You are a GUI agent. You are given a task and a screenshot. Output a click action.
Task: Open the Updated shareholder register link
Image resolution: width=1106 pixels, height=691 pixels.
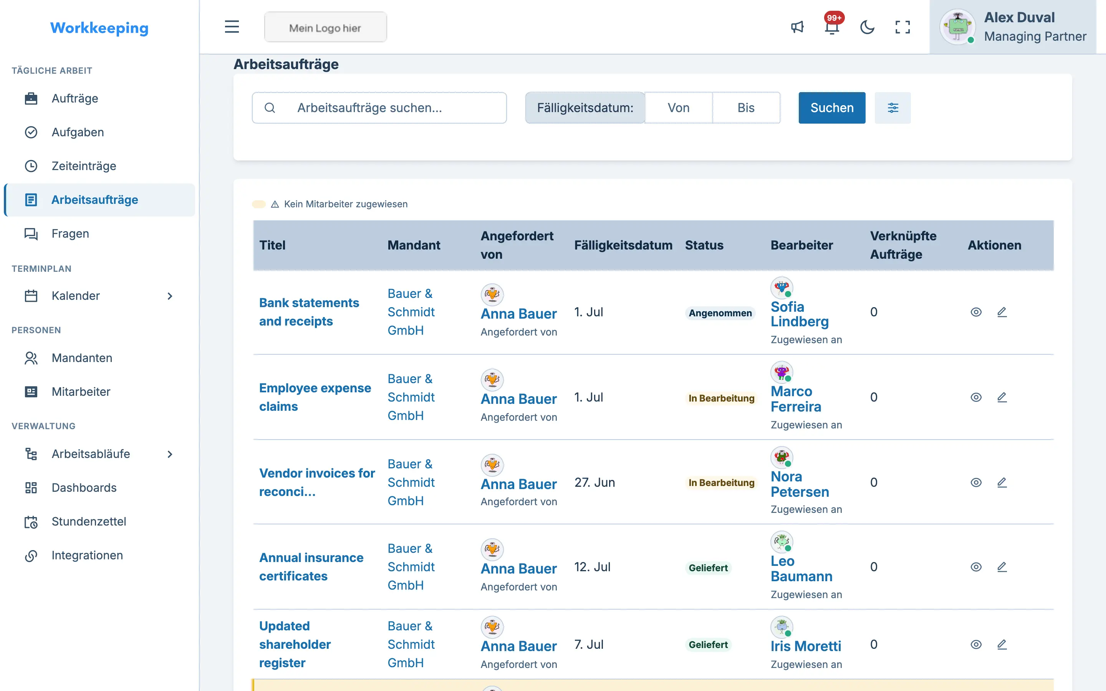pyautogui.click(x=295, y=645)
